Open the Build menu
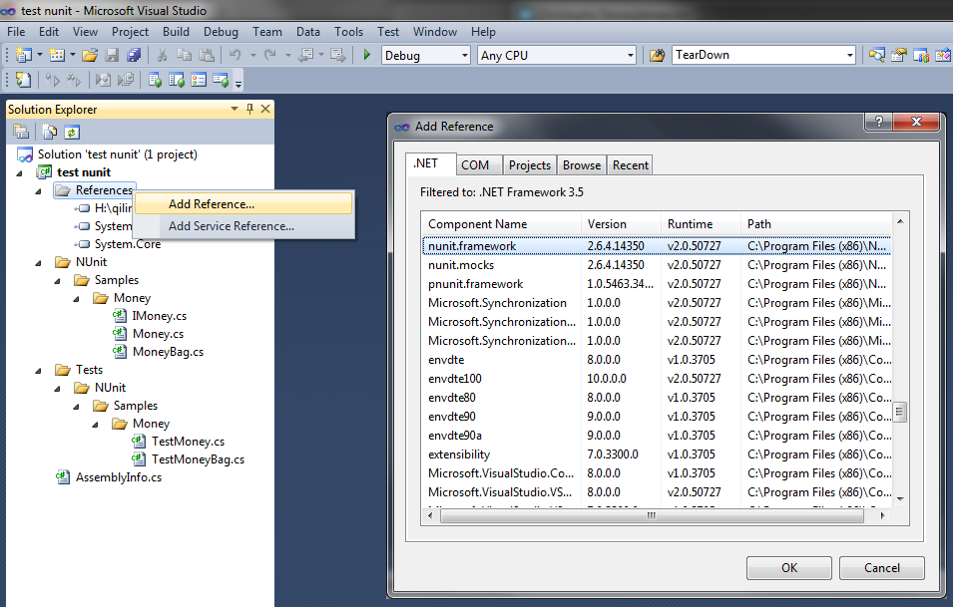Viewport: 953px width, 607px height. coord(176,32)
